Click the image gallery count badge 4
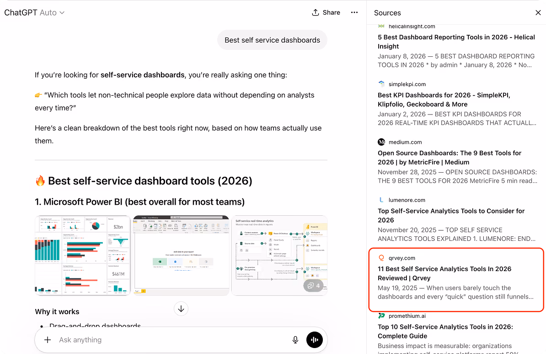Image resolution: width=546 pixels, height=354 pixels. pos(313,285)
